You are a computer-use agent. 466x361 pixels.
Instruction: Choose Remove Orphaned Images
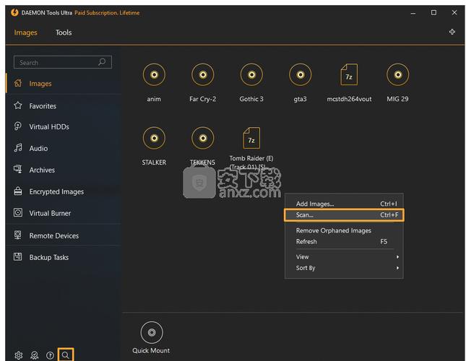click(x=344, y=230)
